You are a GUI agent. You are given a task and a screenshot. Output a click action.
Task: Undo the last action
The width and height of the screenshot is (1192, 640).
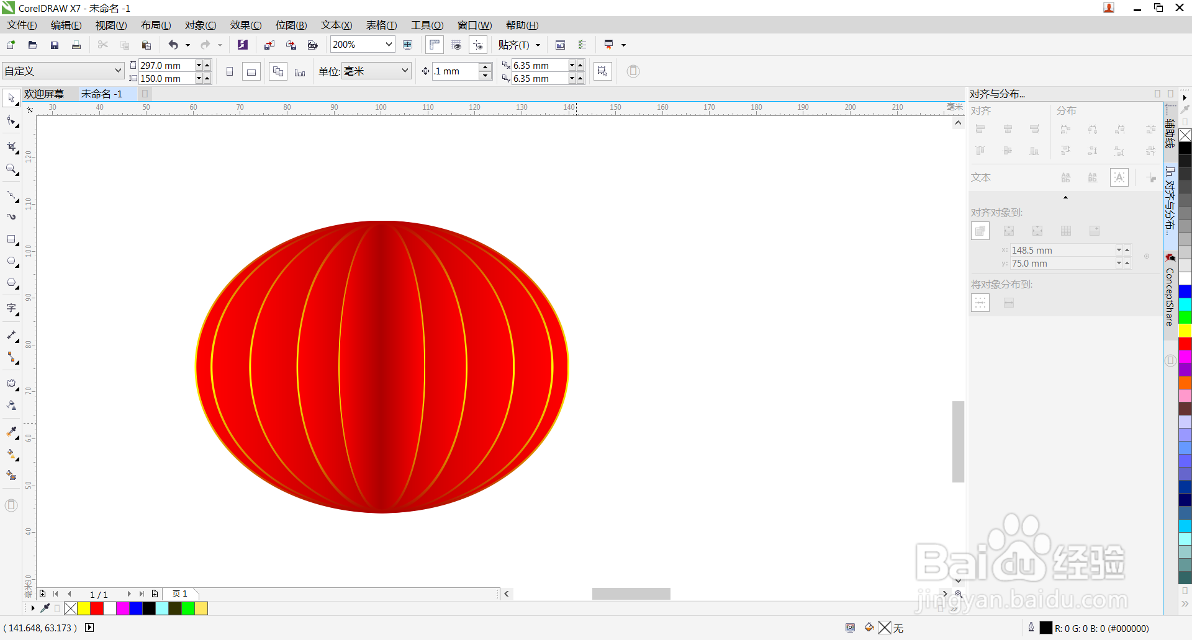173,45
